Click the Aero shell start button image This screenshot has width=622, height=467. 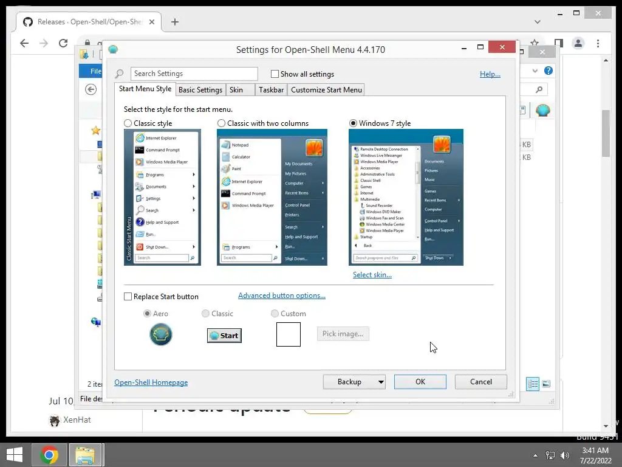(x=160, y=334)
